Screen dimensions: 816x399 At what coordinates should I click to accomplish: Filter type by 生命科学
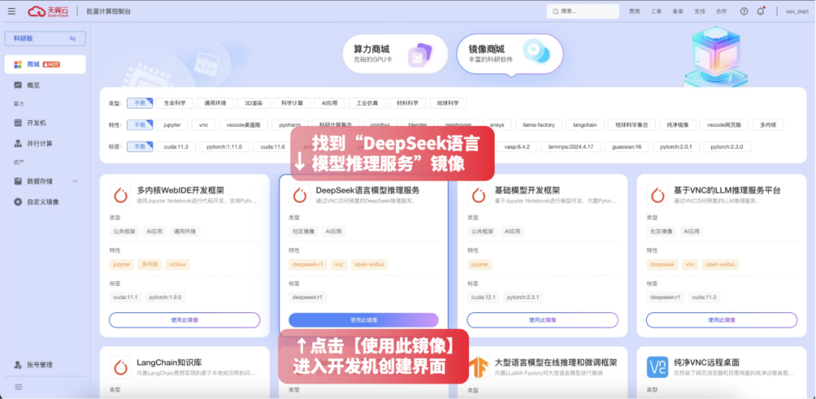click(175, 103)
